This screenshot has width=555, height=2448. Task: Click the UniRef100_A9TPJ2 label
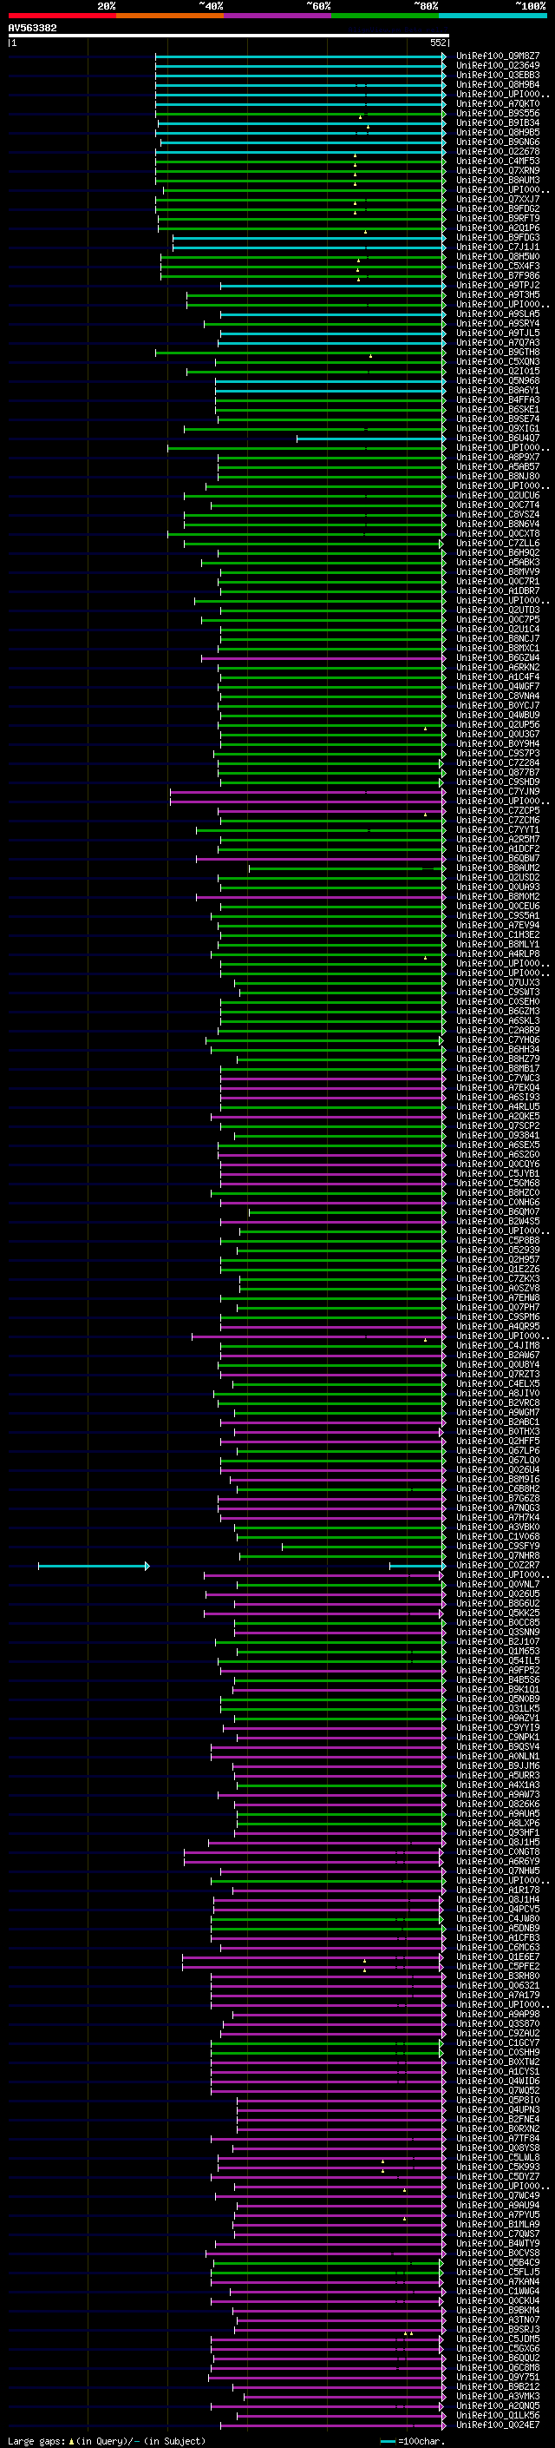498,285
